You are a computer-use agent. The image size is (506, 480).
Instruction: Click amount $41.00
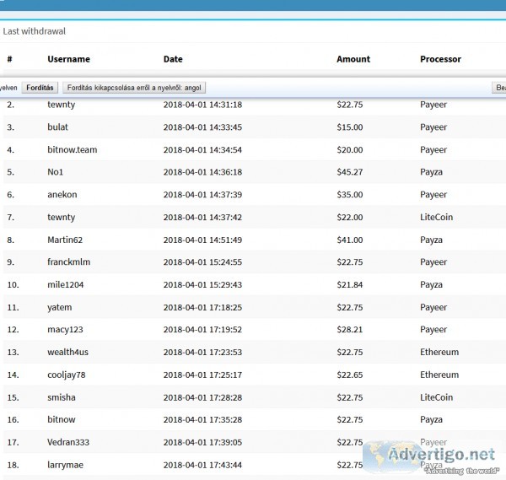tap(350, 240)
